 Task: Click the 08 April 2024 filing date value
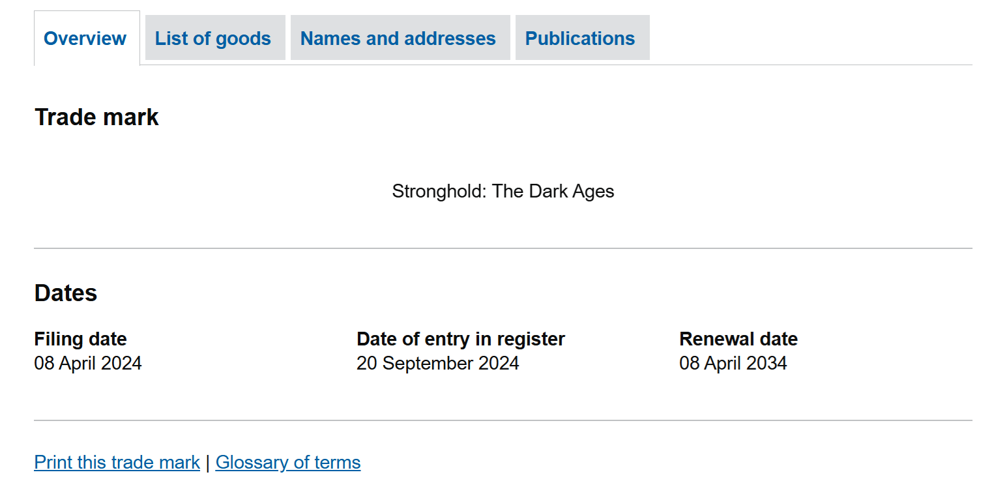[87, 363]
